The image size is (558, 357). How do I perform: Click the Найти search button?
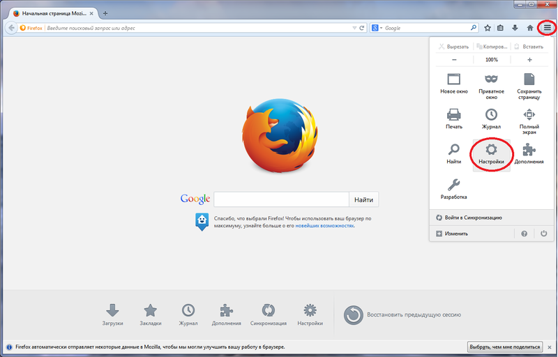(363, 199)
